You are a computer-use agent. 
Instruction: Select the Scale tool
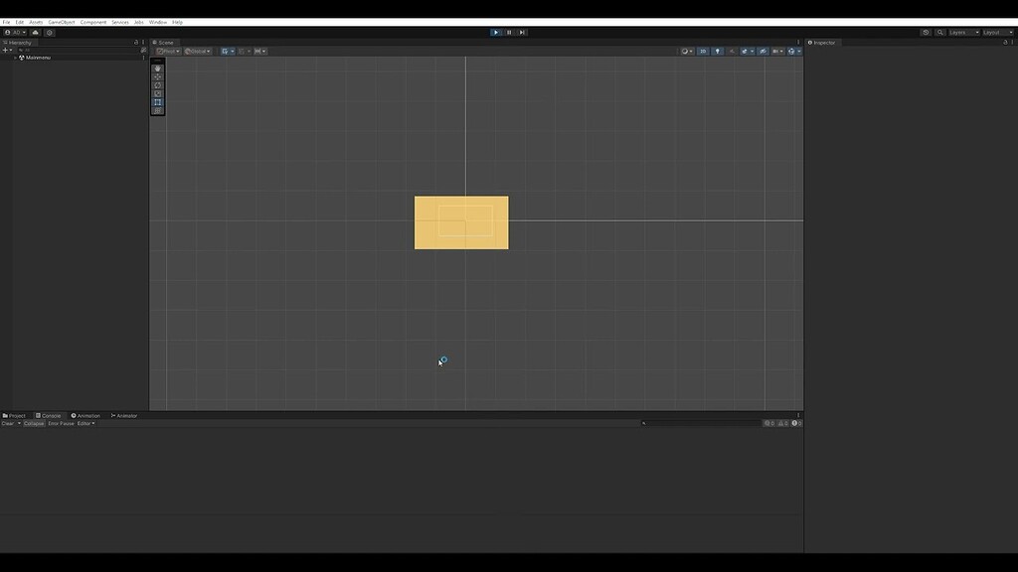(x=157, y=93)
